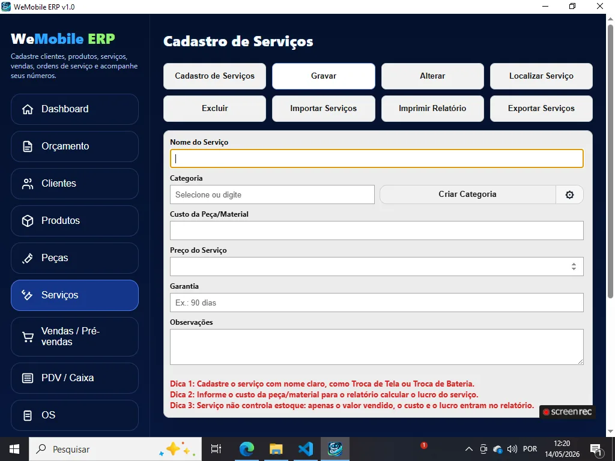
Task: Open the Categoria combo box
Action: pos(272,194)
